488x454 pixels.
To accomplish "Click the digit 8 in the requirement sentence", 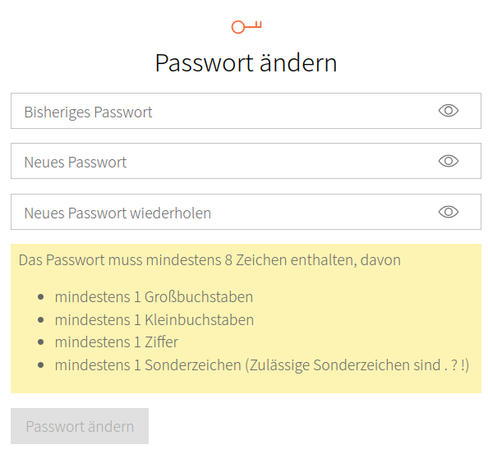I will 228,260.
